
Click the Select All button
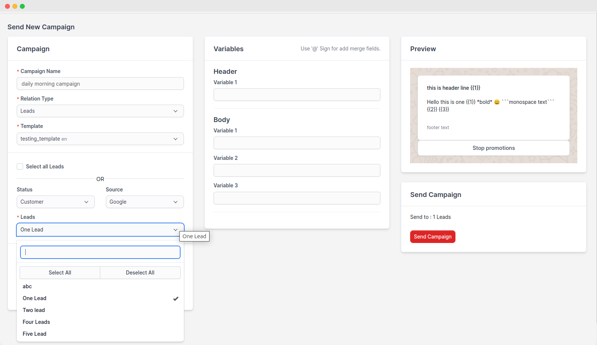[60, 273]
